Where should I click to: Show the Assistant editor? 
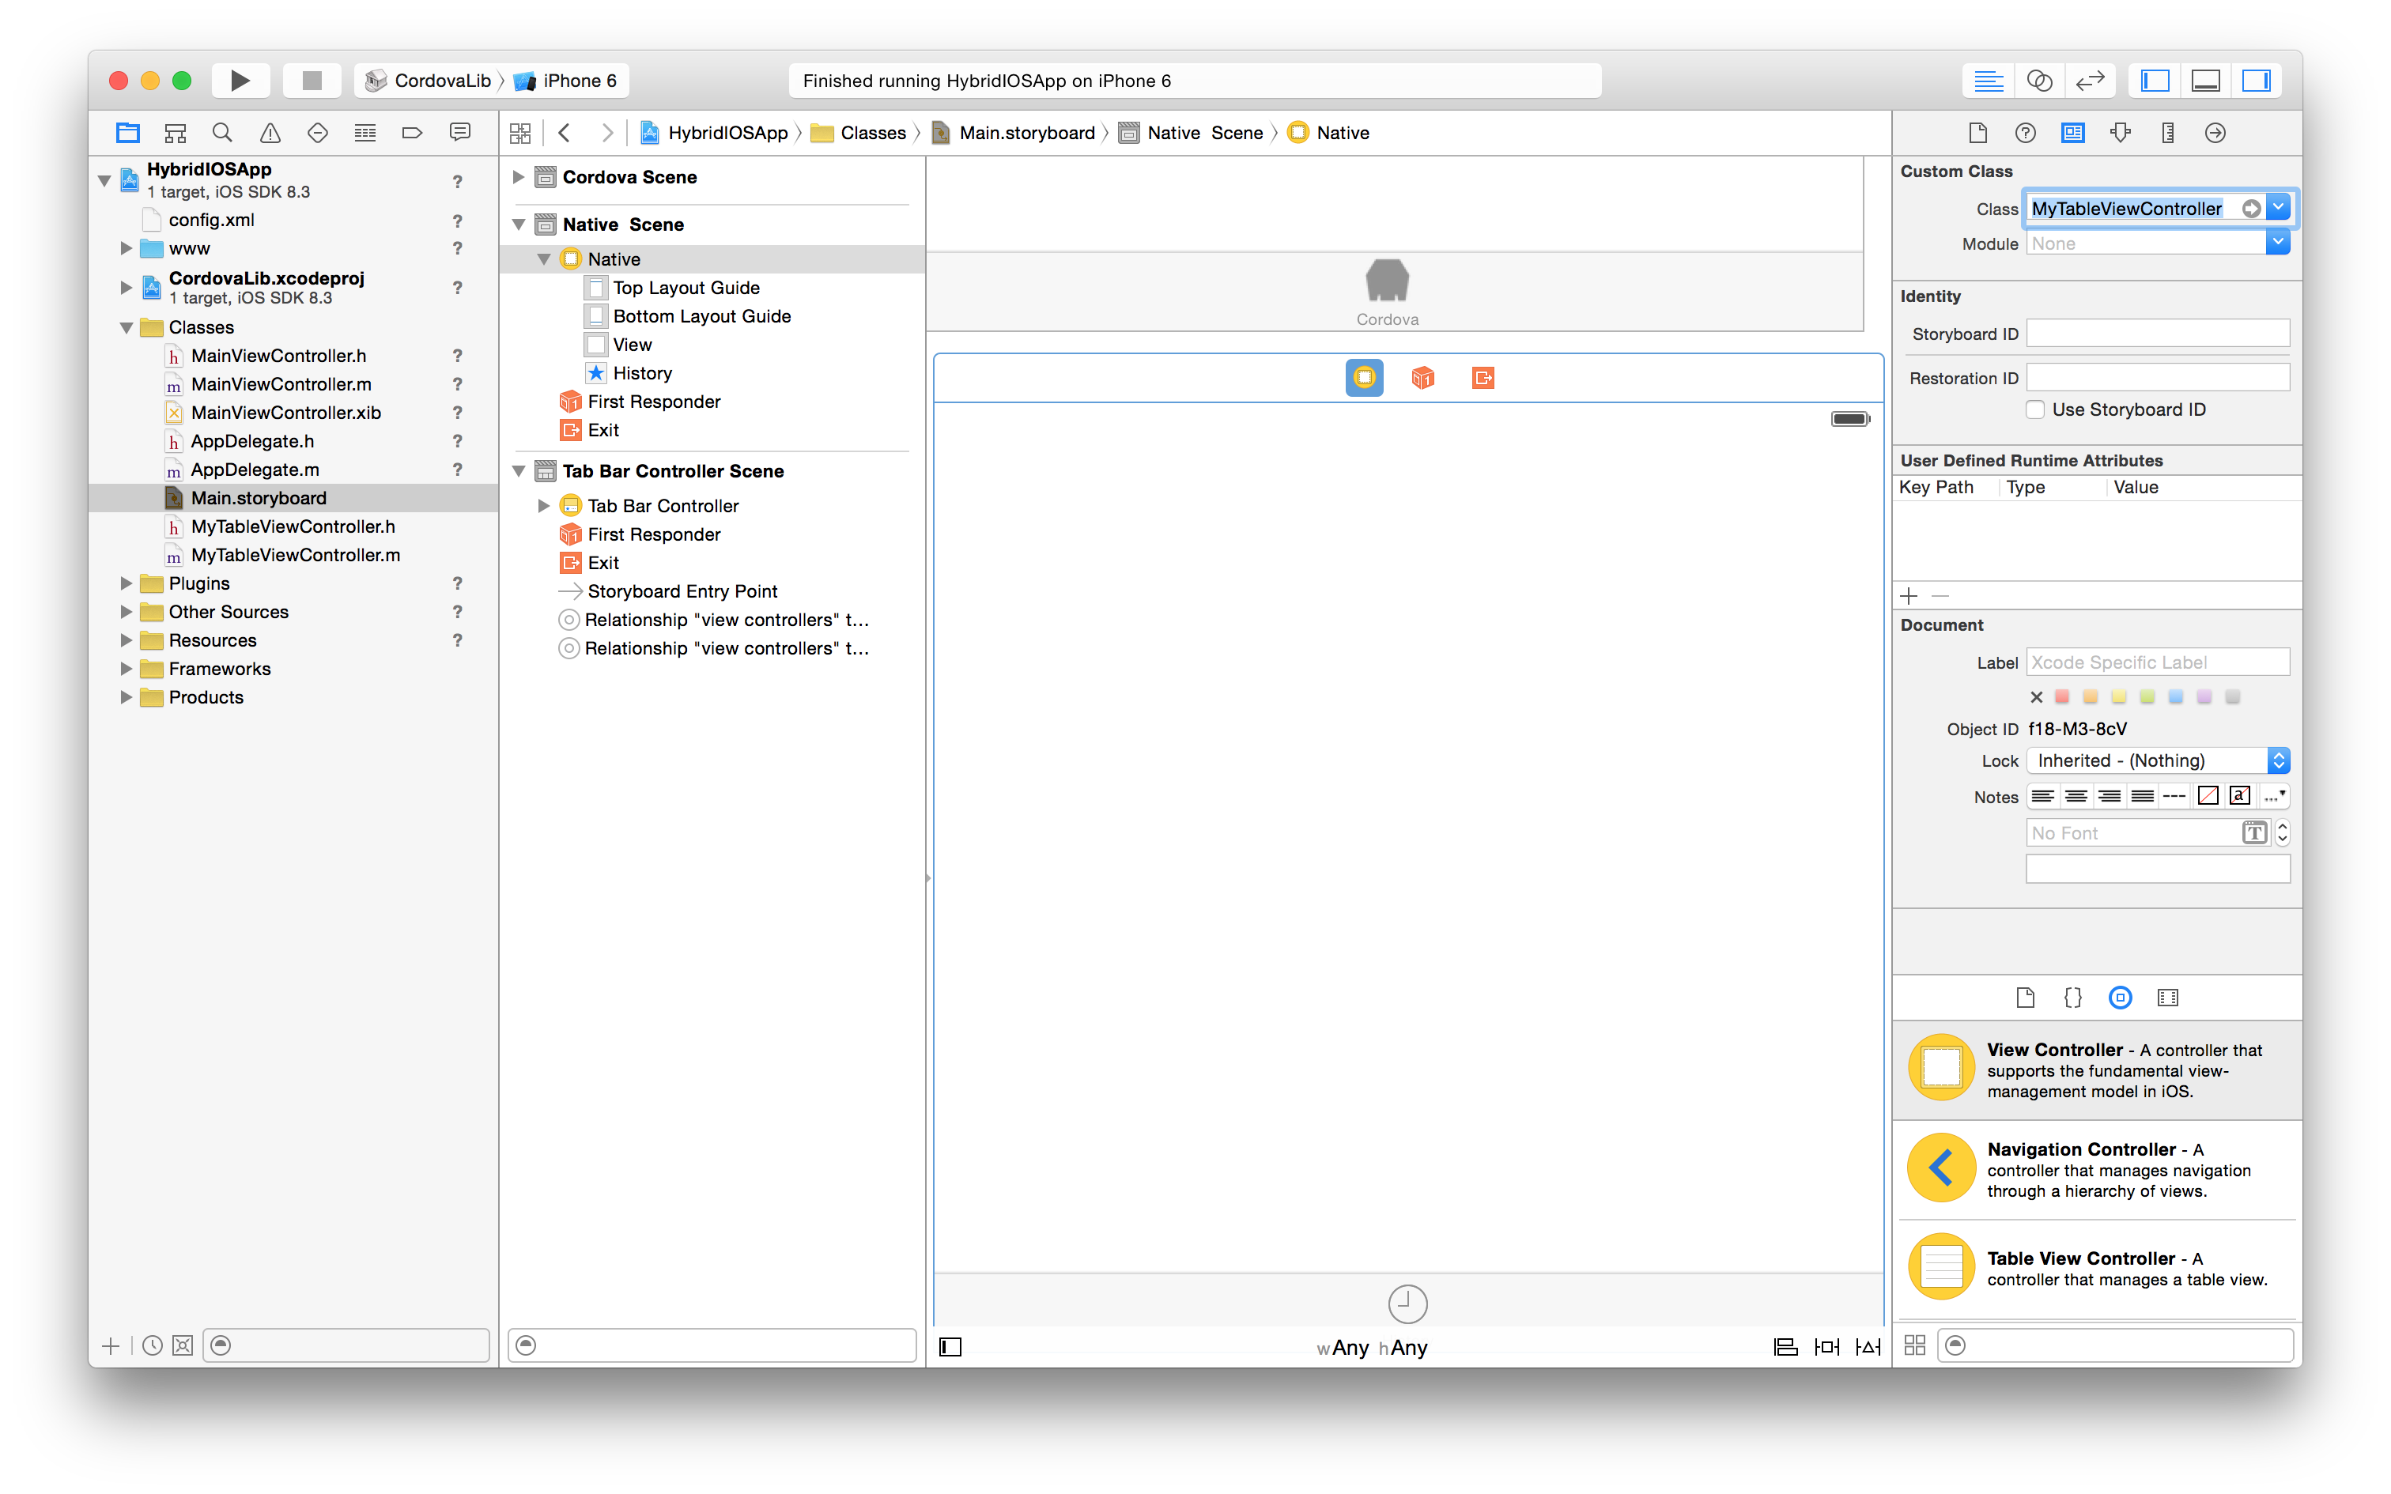[x=2039, y=80]
